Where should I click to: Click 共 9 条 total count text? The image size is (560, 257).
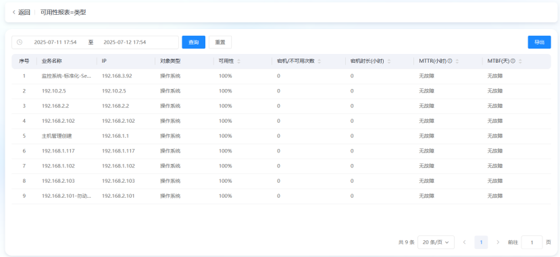pos(407,242)
